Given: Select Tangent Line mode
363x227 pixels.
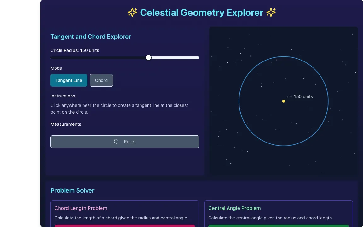Looking at the screenshot, I should [69, 80].
